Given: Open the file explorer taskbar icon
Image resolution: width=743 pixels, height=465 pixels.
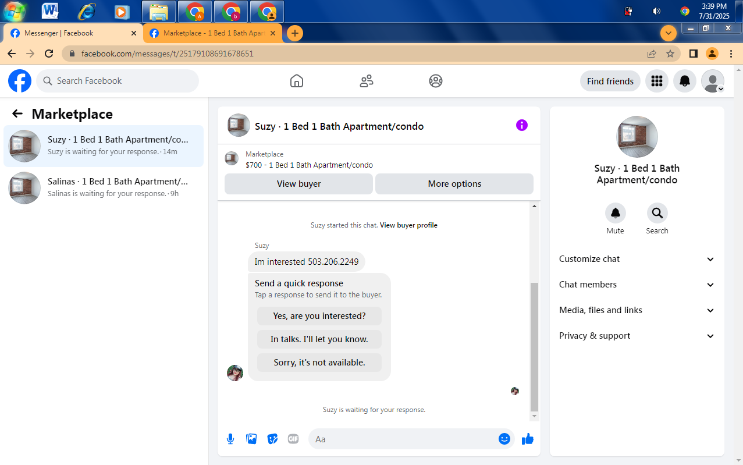Looking at the screenshot, I should pyautogui.click(x=159, y=11).
